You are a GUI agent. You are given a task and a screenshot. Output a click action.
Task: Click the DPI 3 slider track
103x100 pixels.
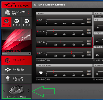point(65,41)
